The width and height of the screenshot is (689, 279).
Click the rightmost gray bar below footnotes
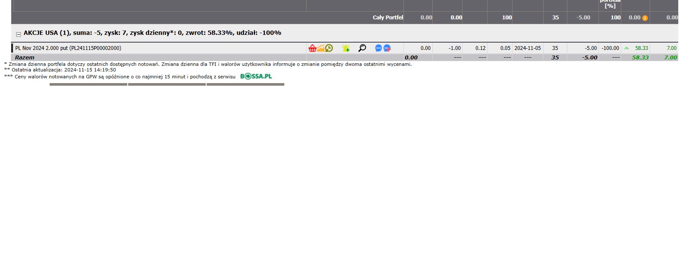click(x=245, y=84)
